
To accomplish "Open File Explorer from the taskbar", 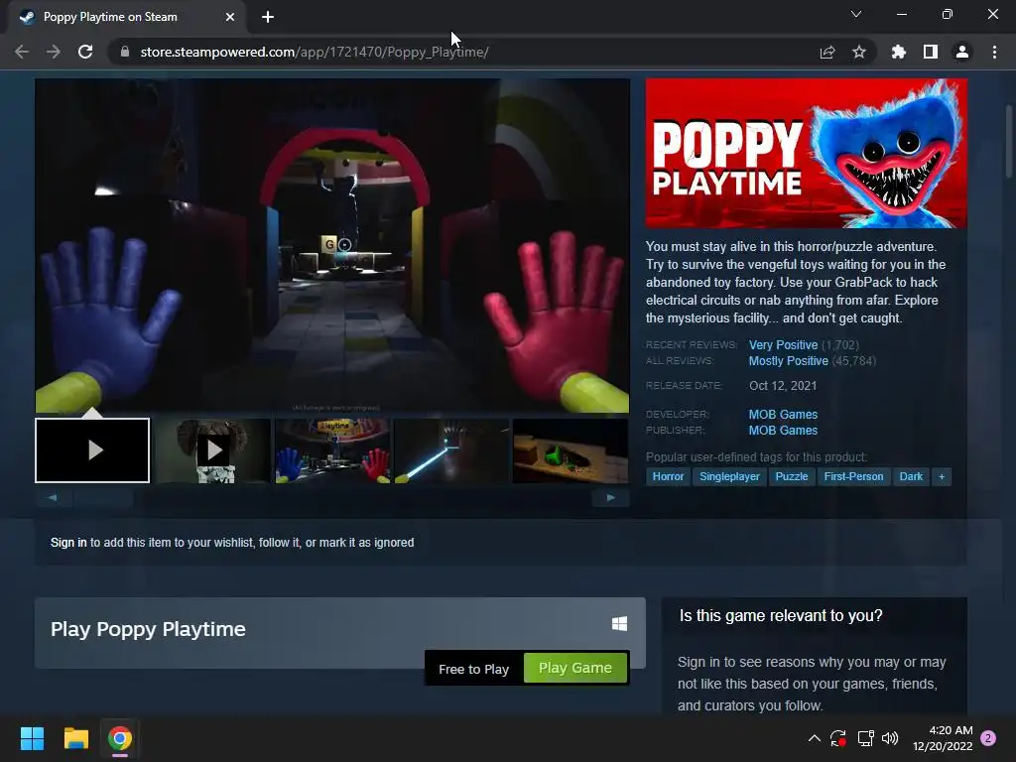I will (75, 738).
